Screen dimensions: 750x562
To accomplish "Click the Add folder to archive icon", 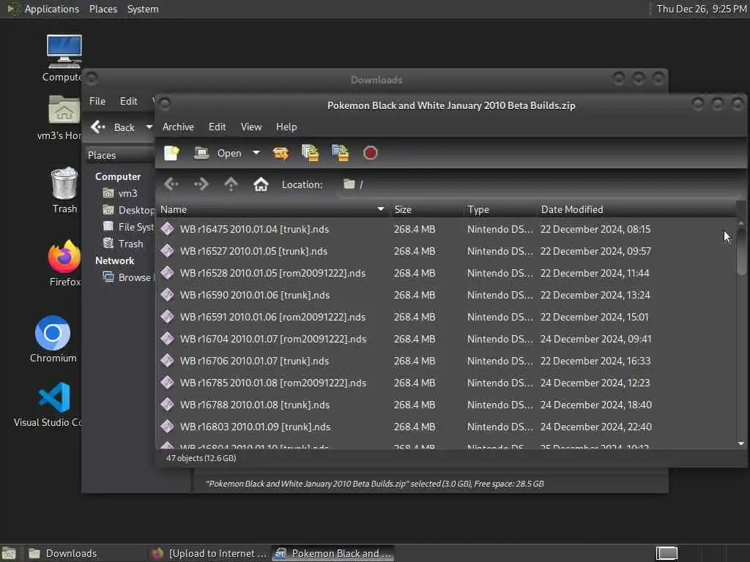I will (x=340, y=153).
